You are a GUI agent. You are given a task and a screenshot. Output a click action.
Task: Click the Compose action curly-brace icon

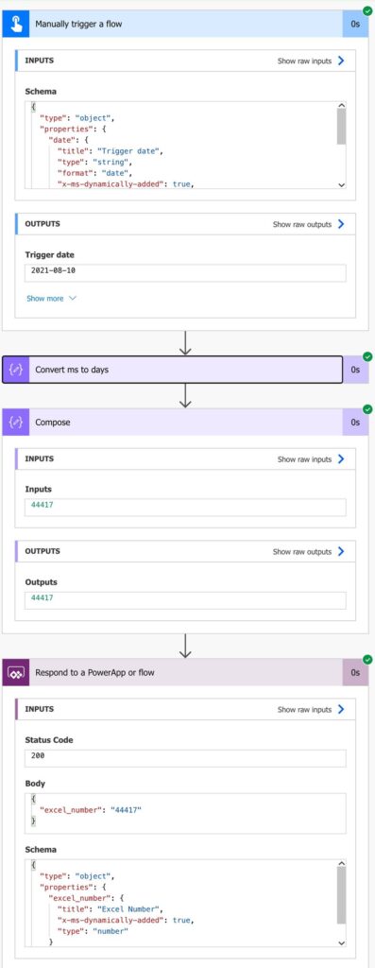click(15, 423)
